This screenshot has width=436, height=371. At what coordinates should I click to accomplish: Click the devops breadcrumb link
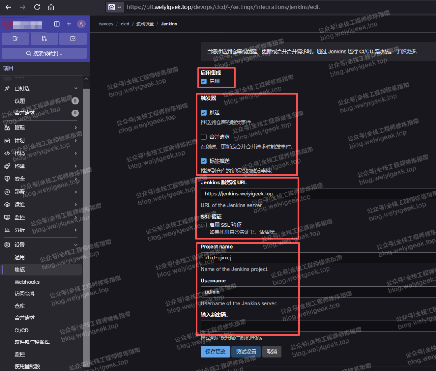[x=106, y=24]
